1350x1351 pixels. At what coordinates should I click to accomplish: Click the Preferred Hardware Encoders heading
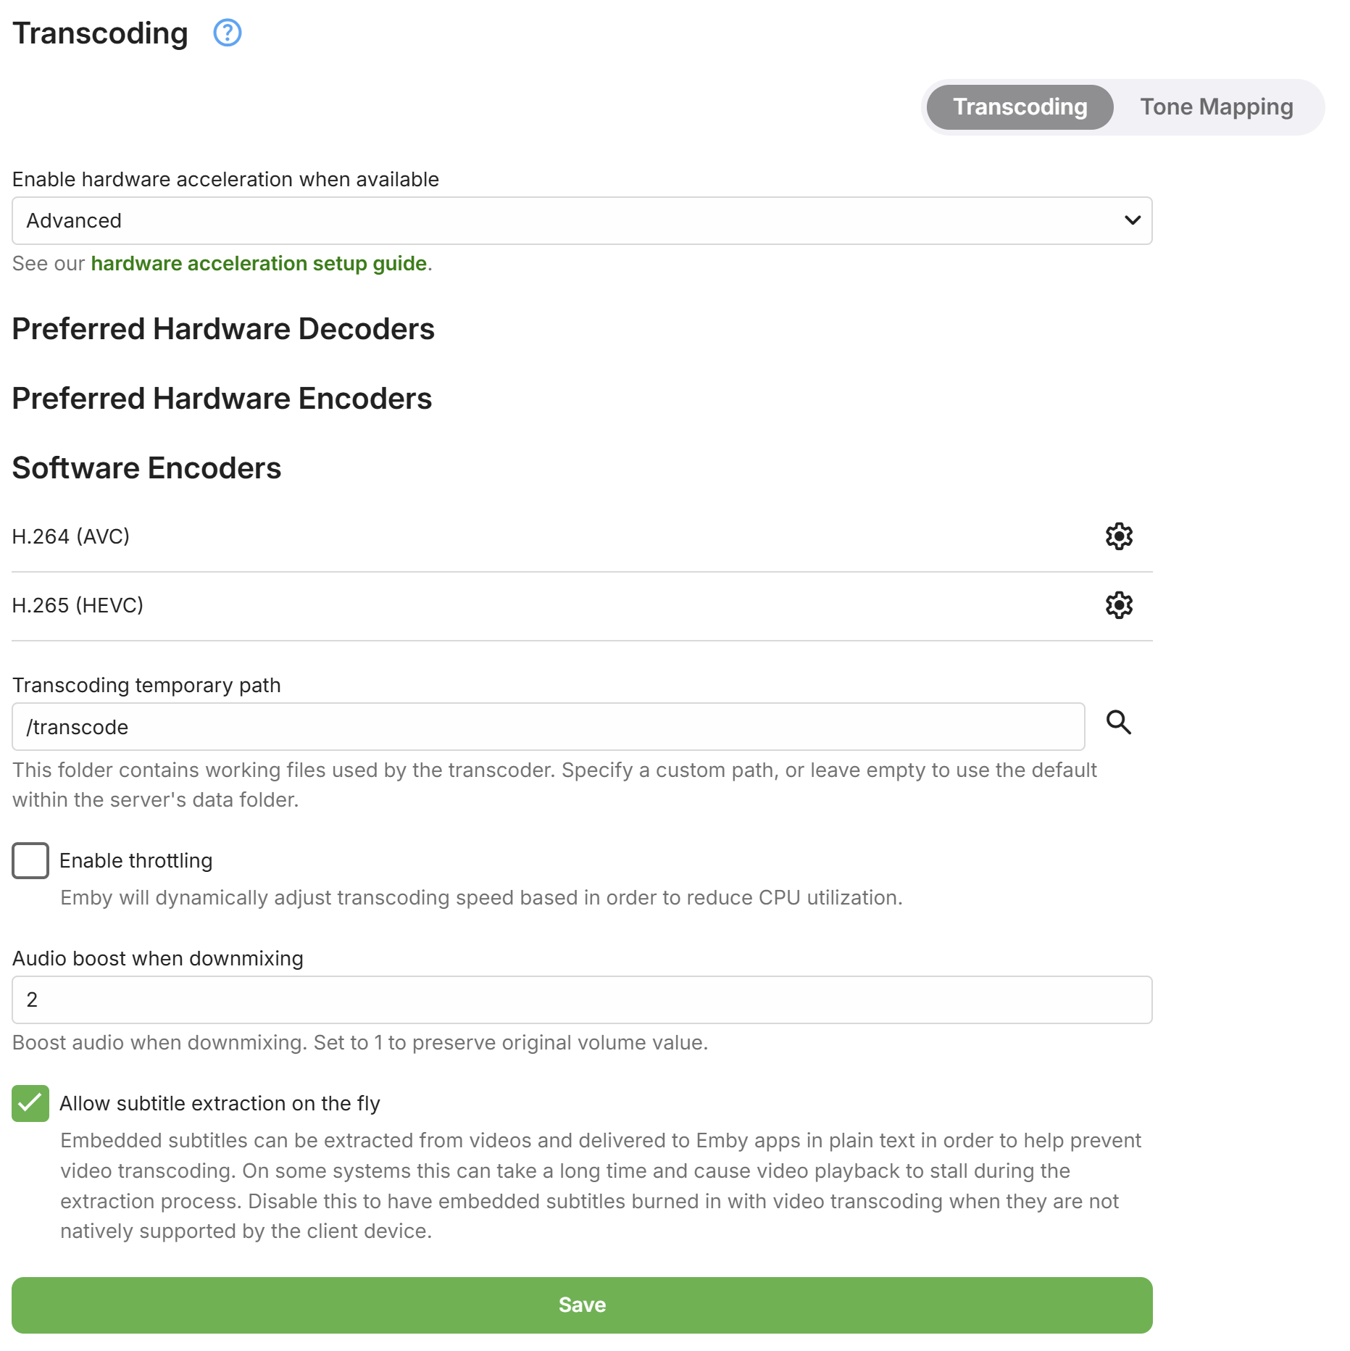222,399
